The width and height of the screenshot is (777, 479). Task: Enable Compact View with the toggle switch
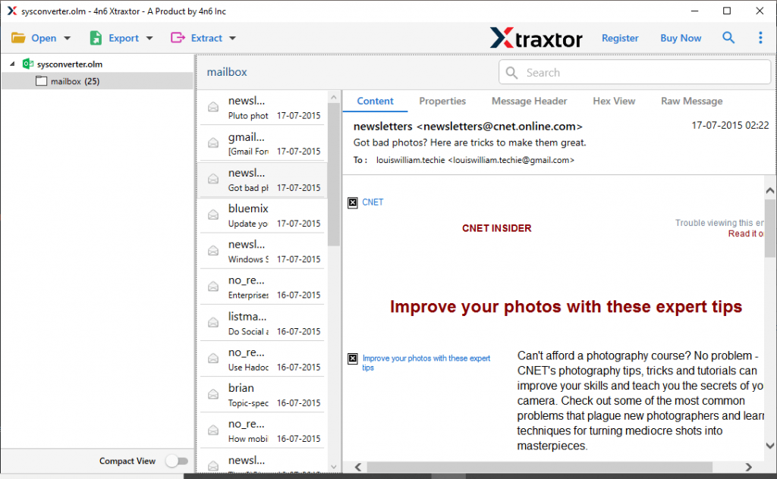[177, 460]
